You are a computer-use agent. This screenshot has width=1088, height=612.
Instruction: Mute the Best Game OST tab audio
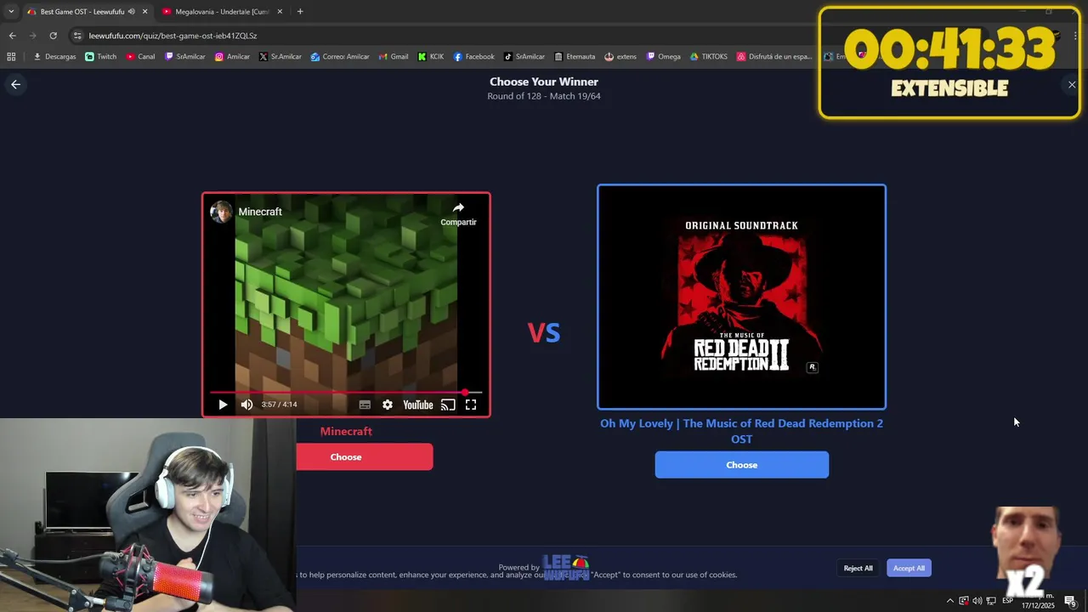click(131, 12)
